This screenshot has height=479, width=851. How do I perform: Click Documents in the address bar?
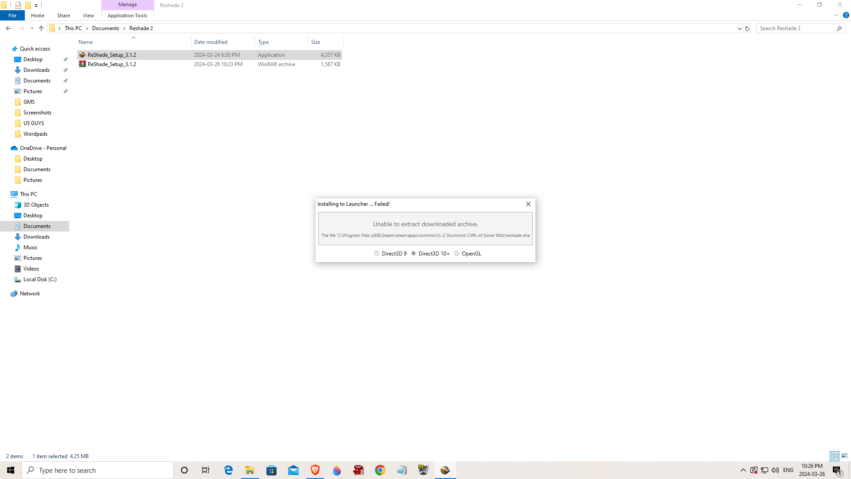tap(105, 28)
